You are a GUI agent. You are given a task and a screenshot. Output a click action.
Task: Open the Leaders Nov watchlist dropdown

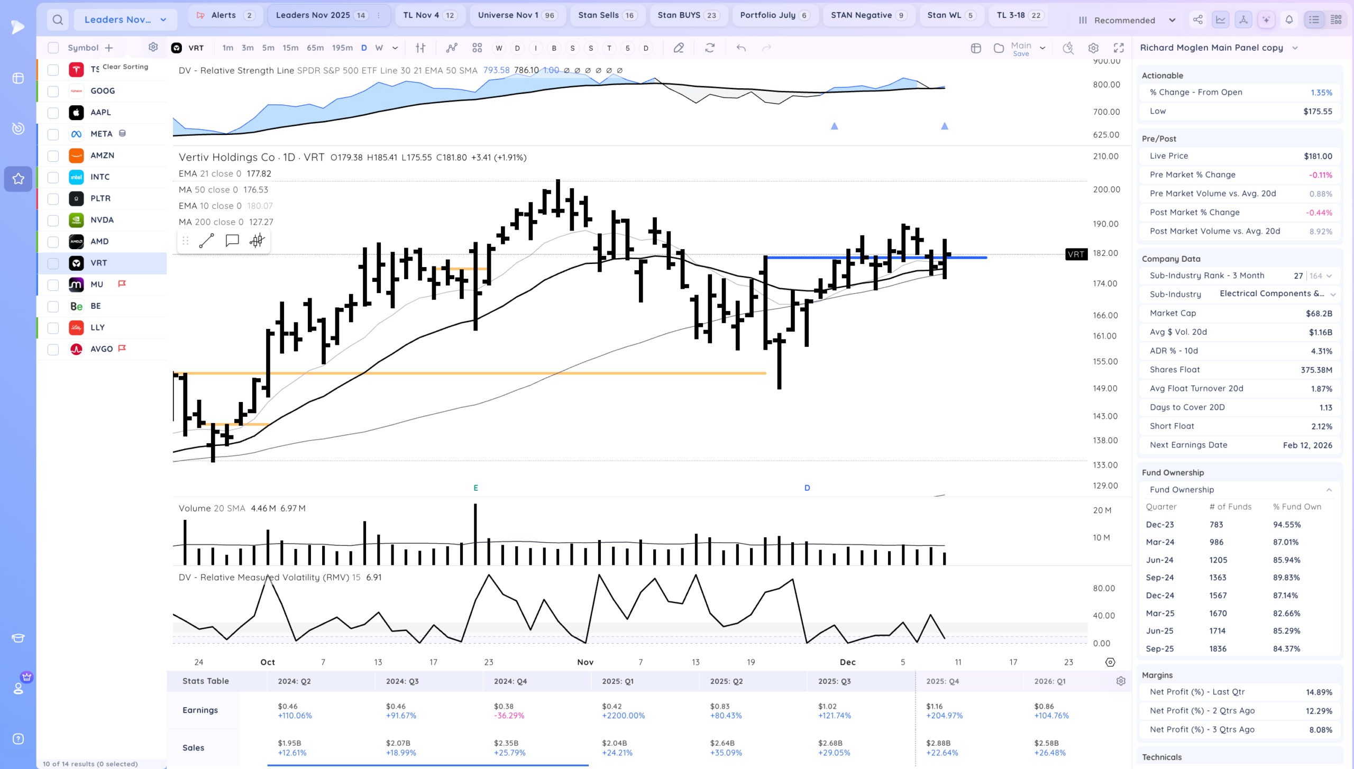coord(125,20)
